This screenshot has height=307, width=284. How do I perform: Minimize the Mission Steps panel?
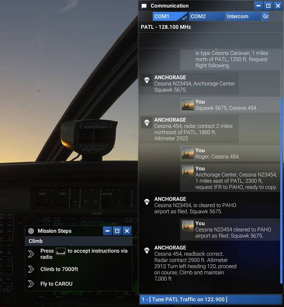pos(107,231)
